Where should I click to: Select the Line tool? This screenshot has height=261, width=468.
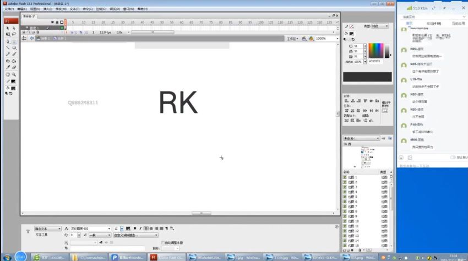click(8, 48)
